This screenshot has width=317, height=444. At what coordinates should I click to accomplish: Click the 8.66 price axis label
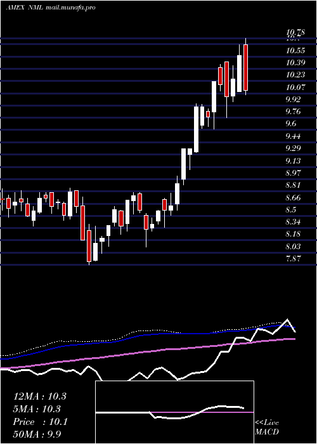(294, 198)
